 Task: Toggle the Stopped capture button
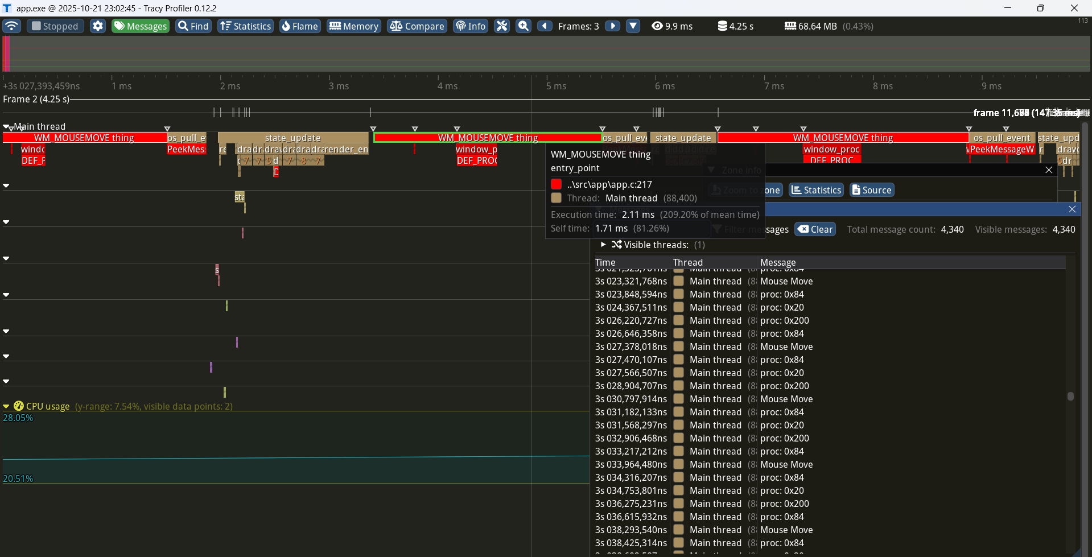[55, 26]
